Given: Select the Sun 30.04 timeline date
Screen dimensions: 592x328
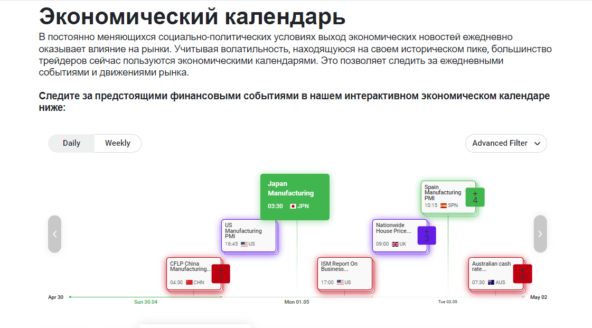Looking at the screenshot, I should coord(146,302).
